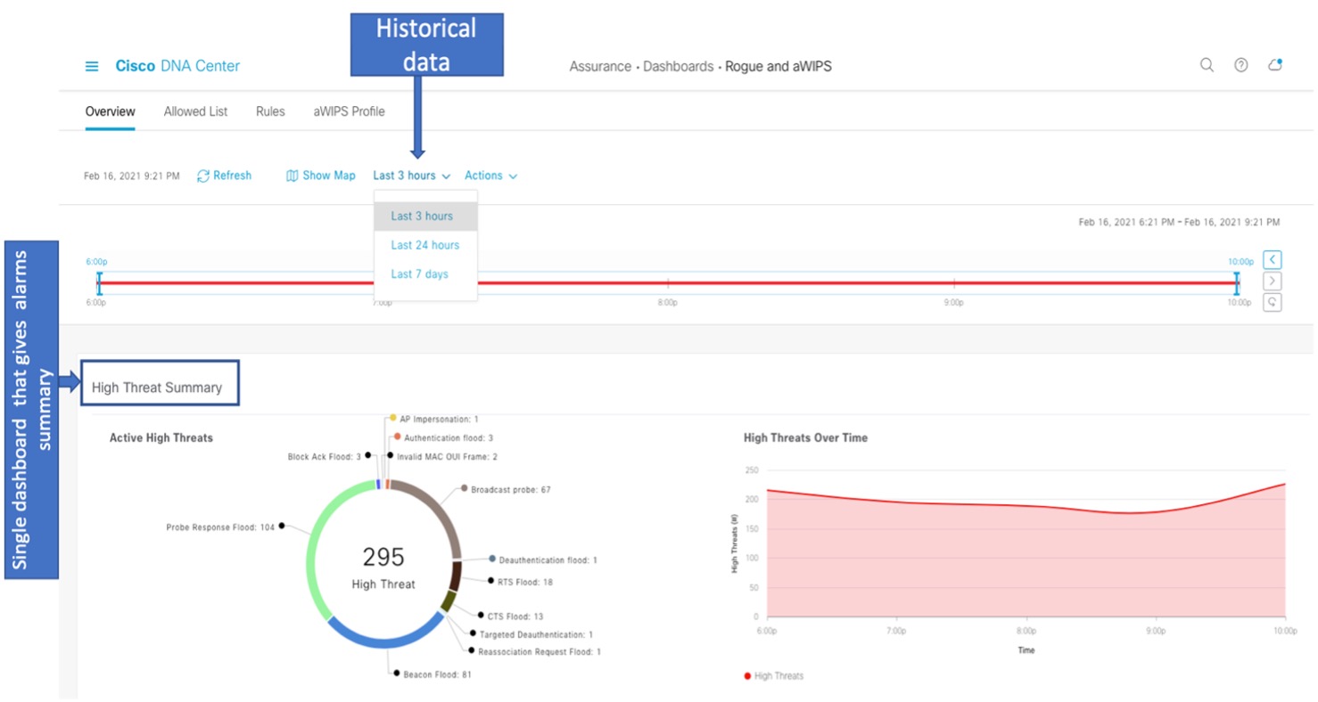Select Last 24 hours option
Screen dimensions: 1318x702
click(425, 245)
